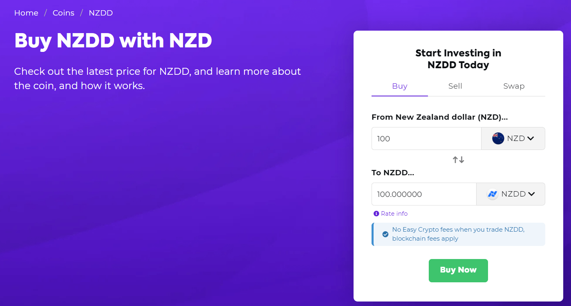Click the swap direction arrows icon

pos(458,160)
